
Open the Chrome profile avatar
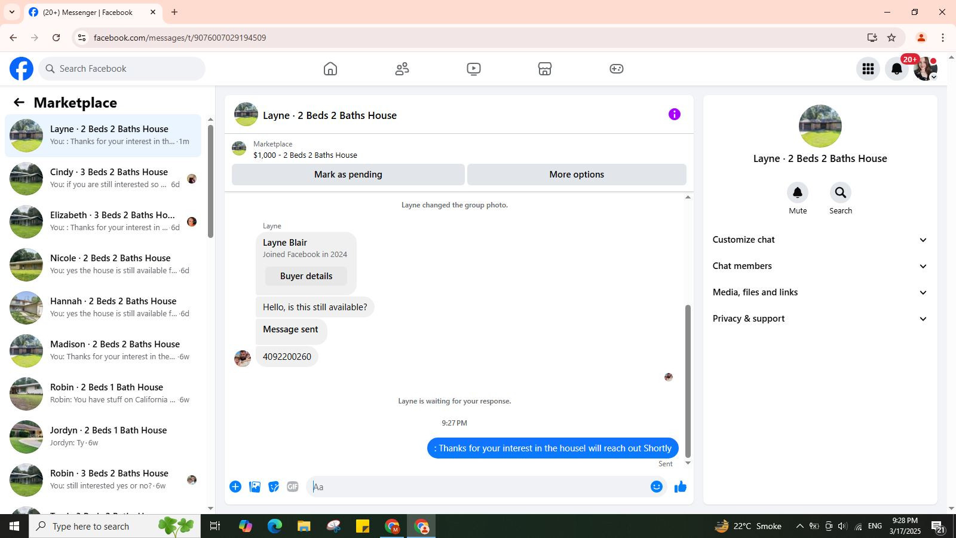pos(921,38)
